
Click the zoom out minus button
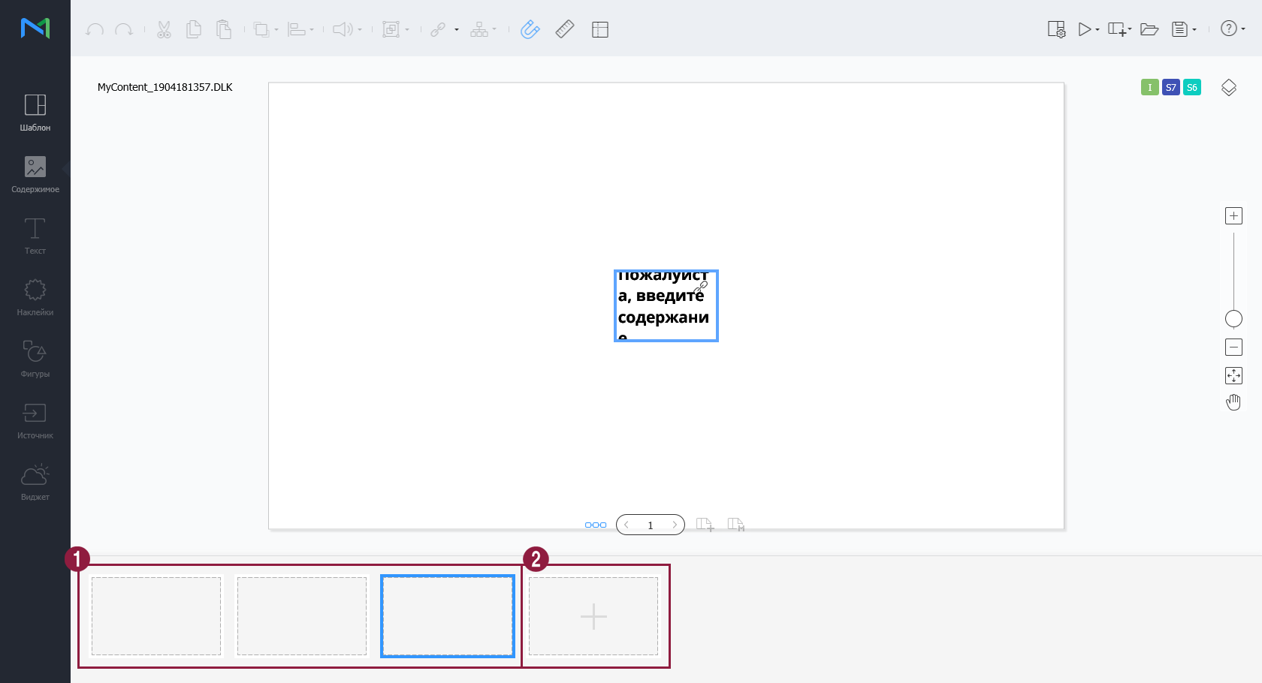[x=1233, y=347]
